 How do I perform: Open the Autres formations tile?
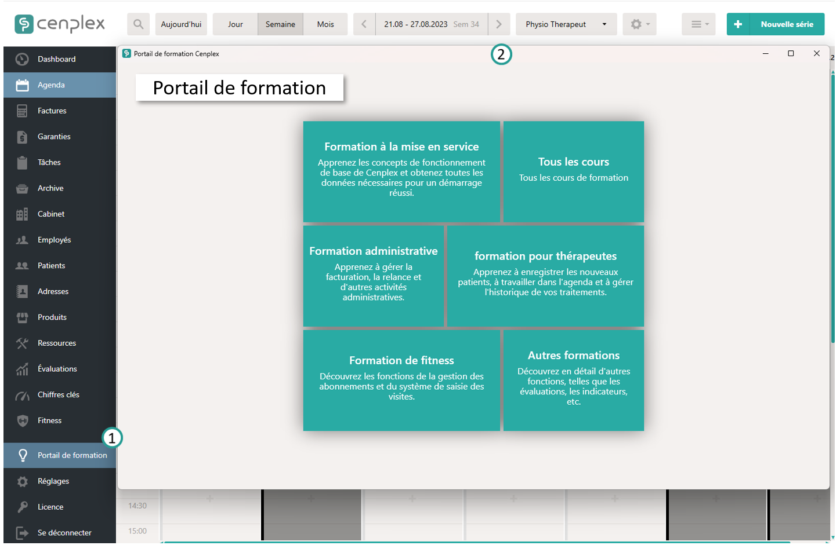(574, 380)
